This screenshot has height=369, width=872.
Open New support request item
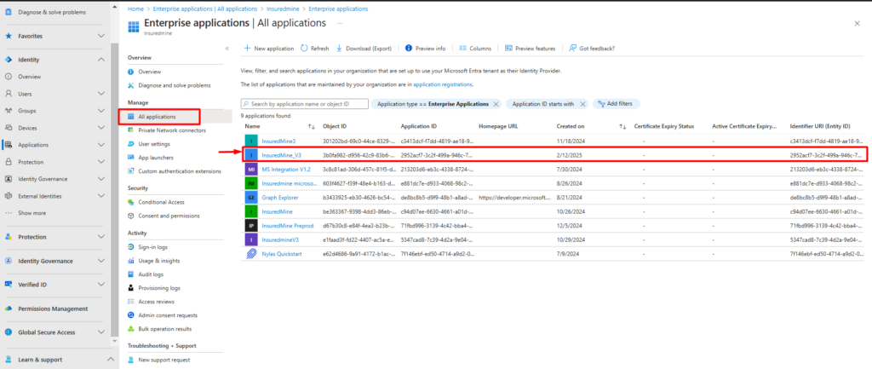click(164, 360)
